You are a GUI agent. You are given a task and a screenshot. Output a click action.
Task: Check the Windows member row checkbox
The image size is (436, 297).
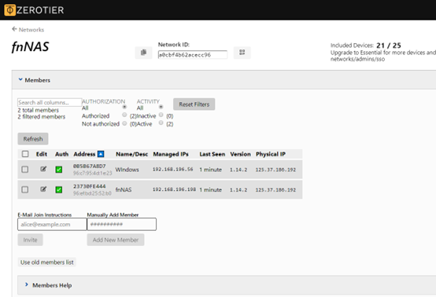point(24,169)
